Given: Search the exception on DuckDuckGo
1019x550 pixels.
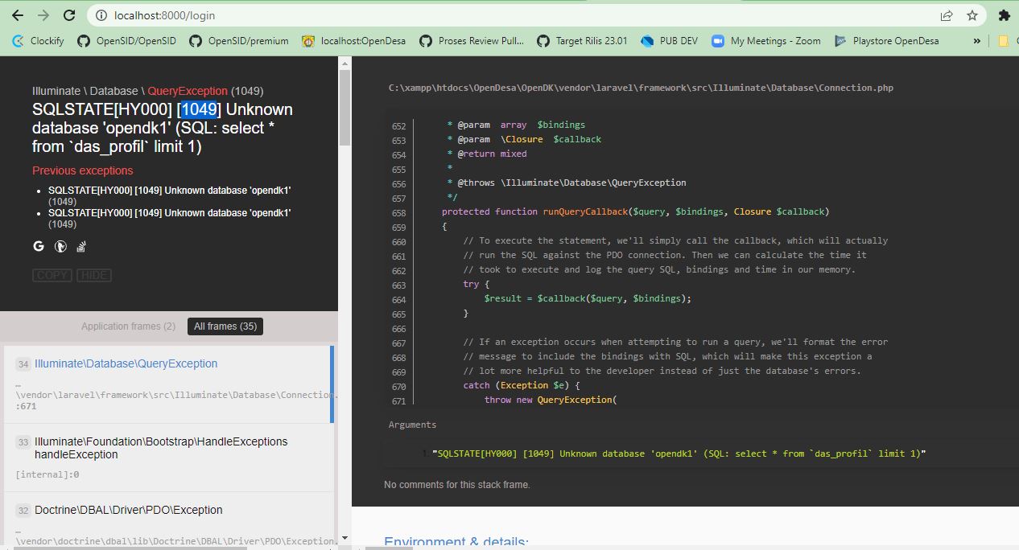Looking at the screenshot, I should click(x=60, y=246).
